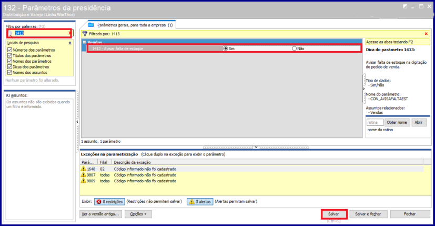
Task: Click '1 assunto, 1 parâmetro' status text
Action: 100,141
